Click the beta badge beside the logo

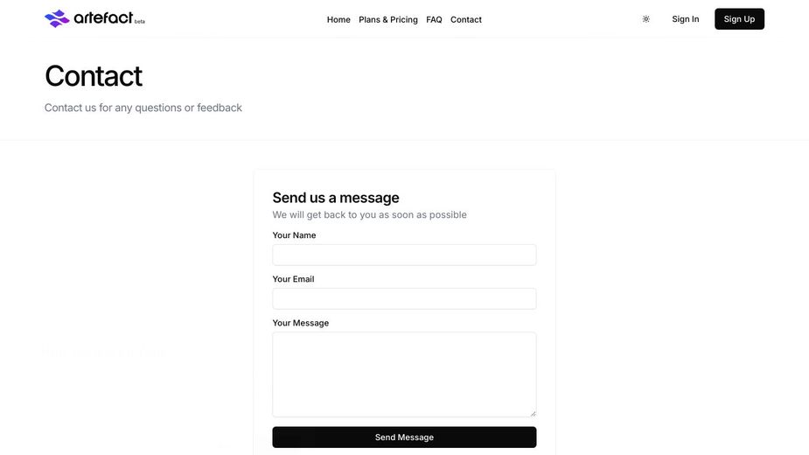click(x=140, y=22)
